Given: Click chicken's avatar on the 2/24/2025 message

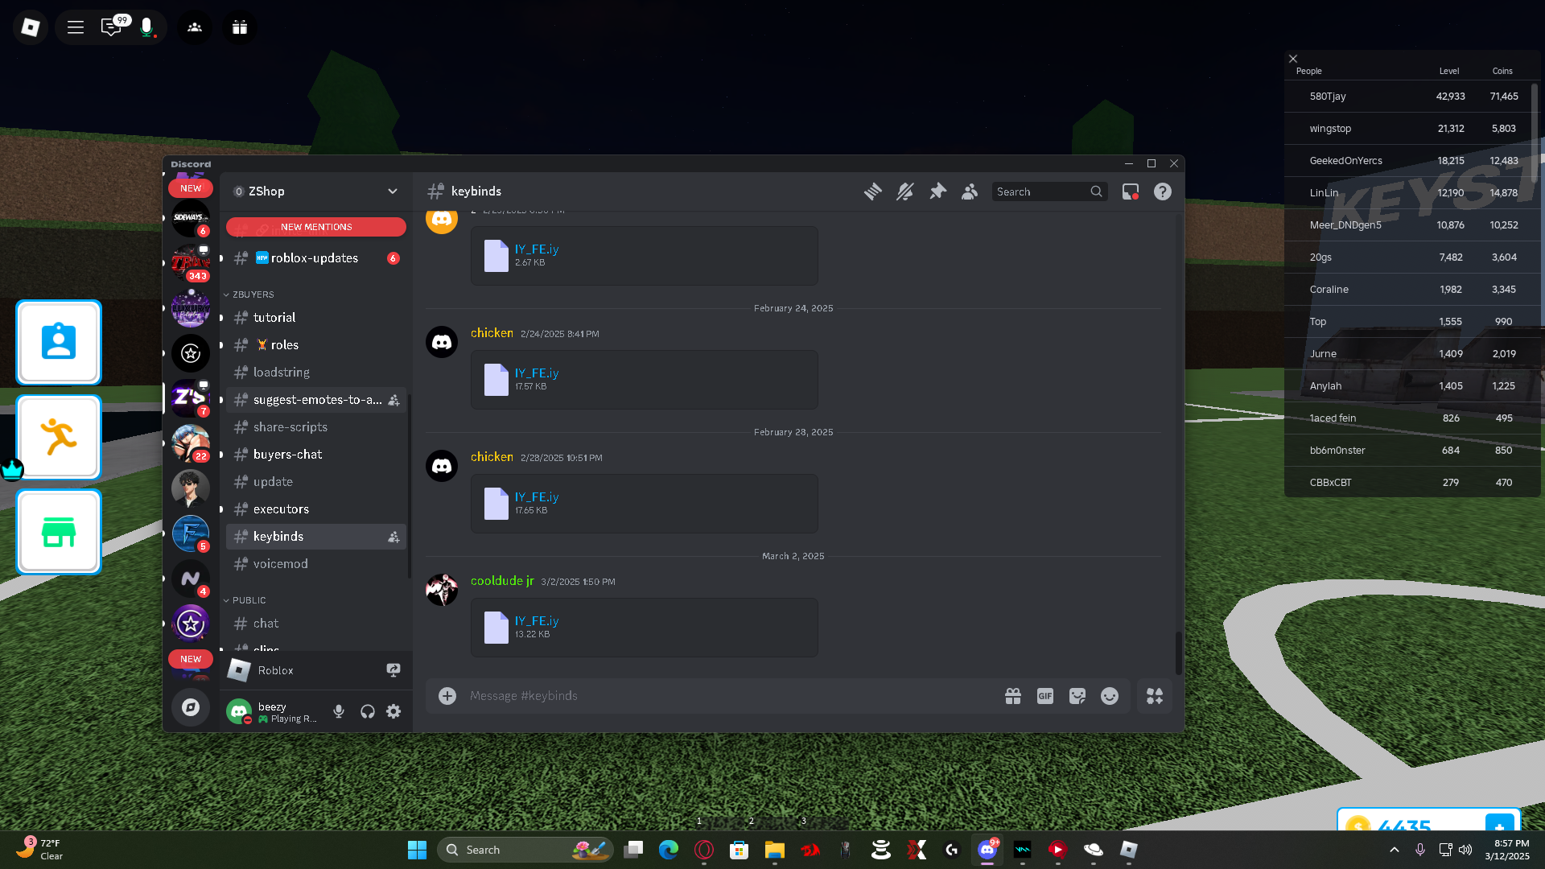Looking at the screenshot, I should pyautogui.click(x=442, y=342).
